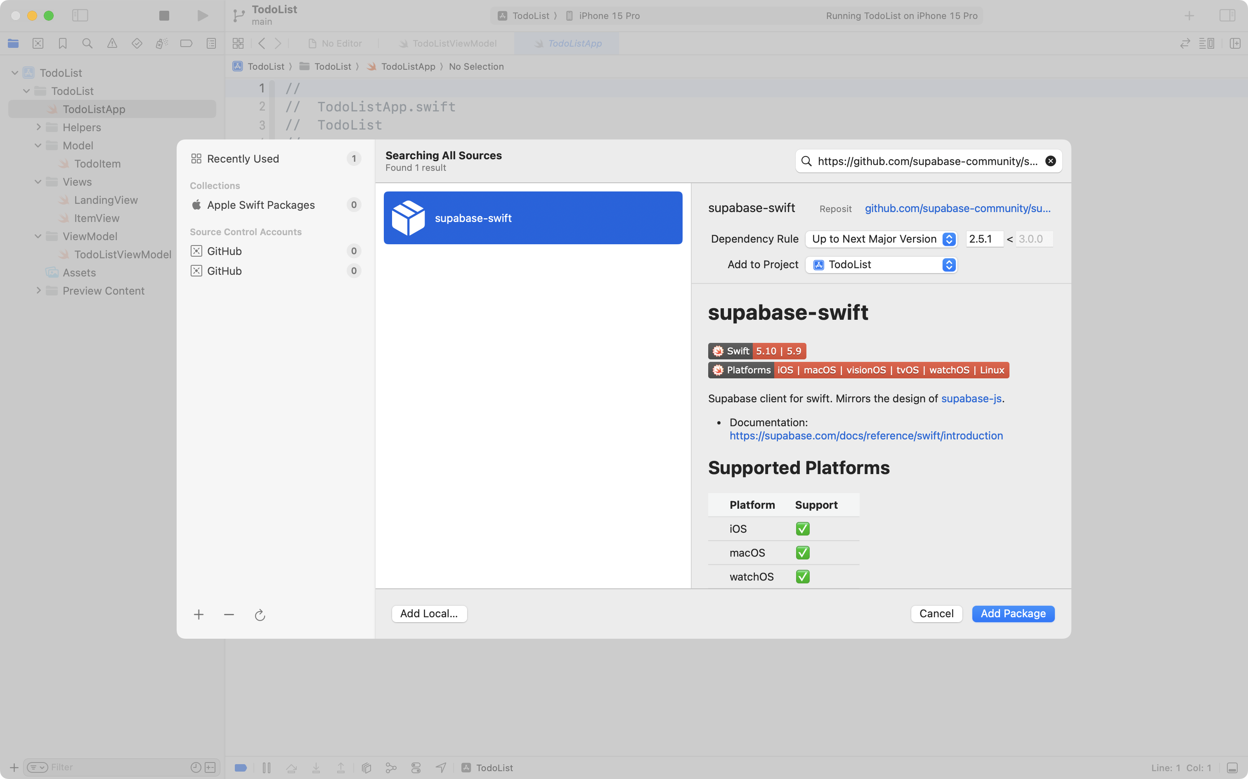Toggle the right inspector panel
The height and width of the screenshot is (779, 1248).
(x=1227, y=15)
